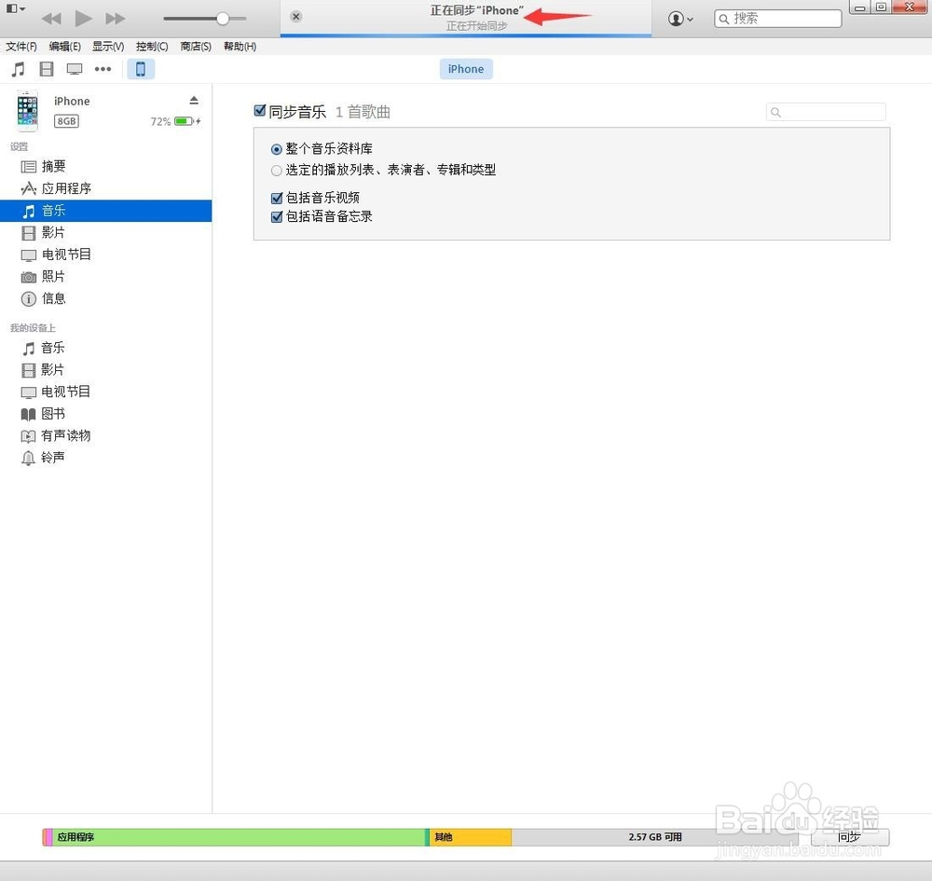Open the 帮助(H) menu
The image size is (932, 881).
point(240,47)
